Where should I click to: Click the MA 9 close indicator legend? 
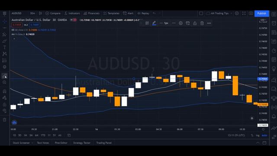coord(23,34)
